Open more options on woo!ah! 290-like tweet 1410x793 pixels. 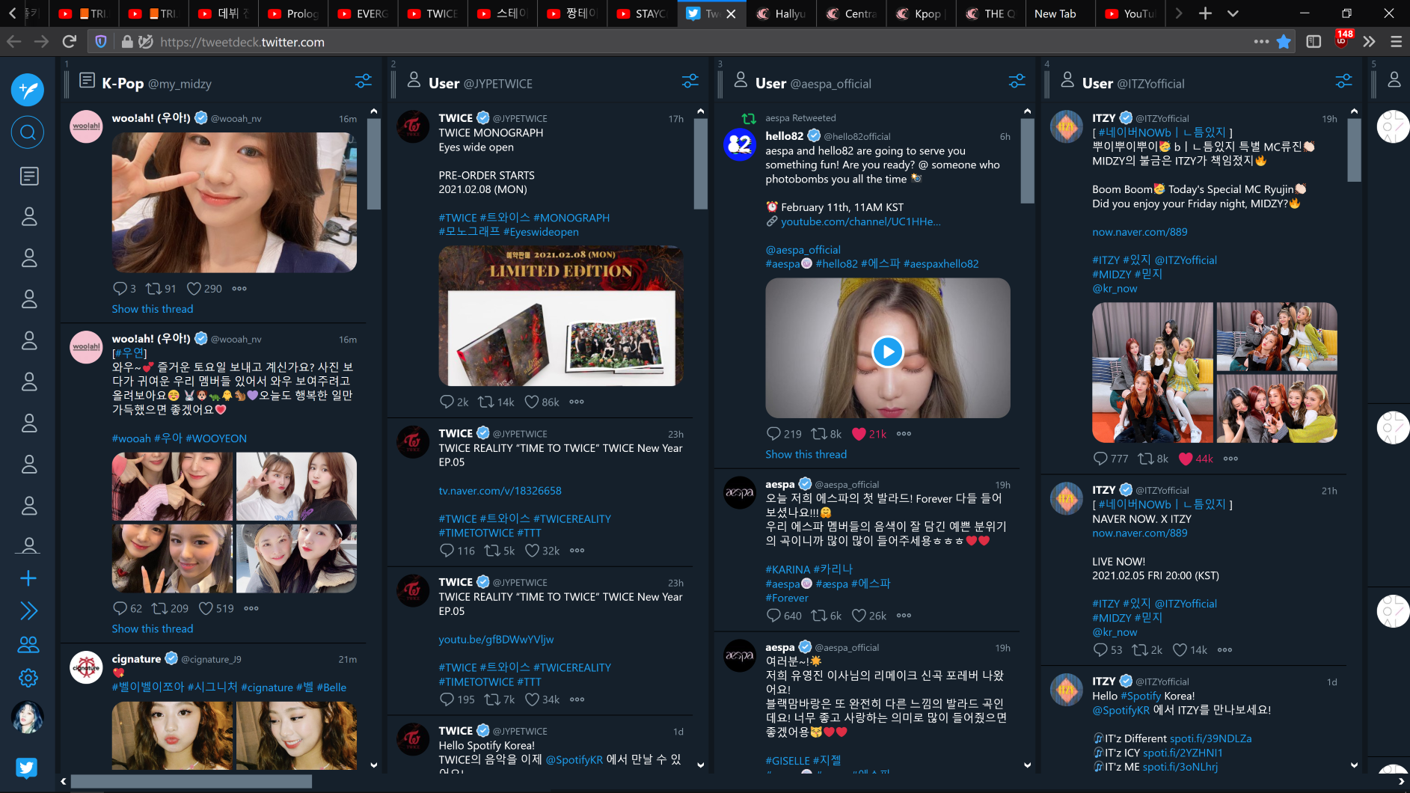point(239,289)
